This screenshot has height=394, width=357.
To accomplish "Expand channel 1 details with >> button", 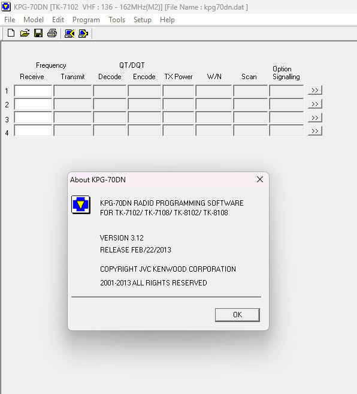I will tap(315, 90).
